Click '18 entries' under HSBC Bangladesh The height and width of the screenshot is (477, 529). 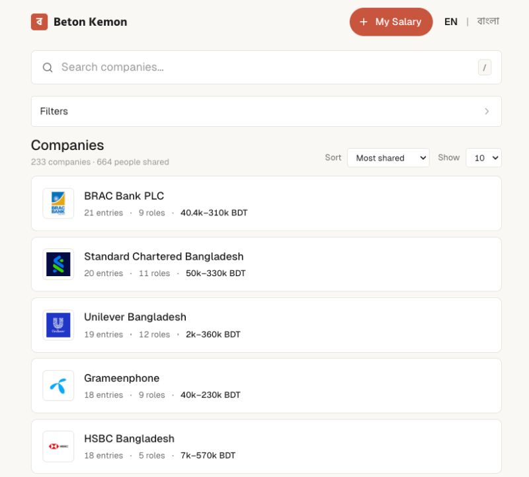[x=104, y=455]
